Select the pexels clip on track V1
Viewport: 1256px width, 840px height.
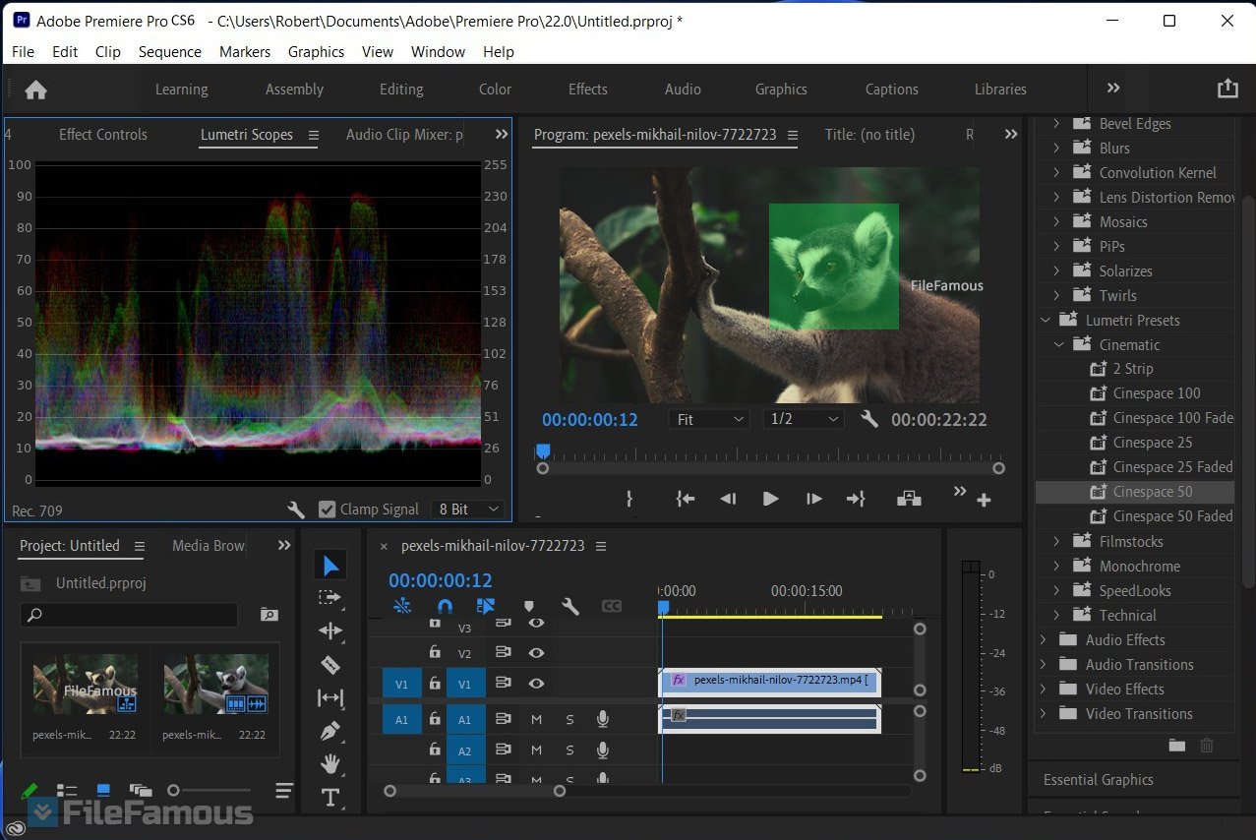pyautogui.click(x=770, y=681)
